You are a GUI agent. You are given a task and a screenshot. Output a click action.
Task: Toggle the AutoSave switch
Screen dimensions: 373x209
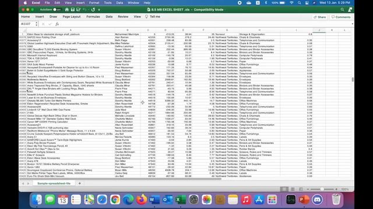pyautogui.click(x=57, y=9)
